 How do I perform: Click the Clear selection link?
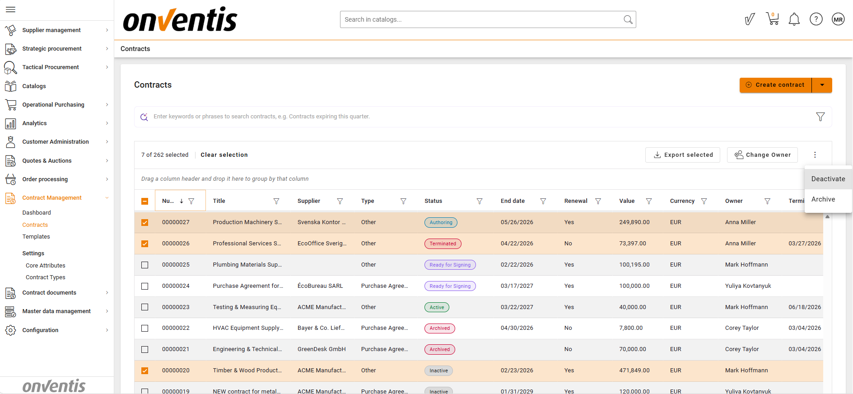(224, 155)
